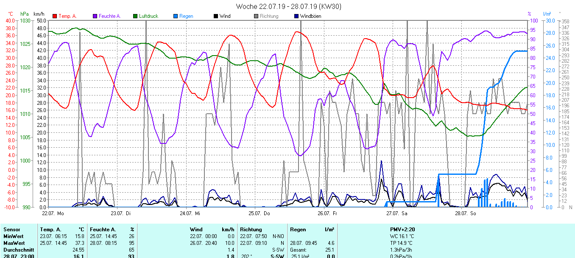
Task: Select the chart title Woche 22.07.19 - 28.07.19
Action: [x=288, y=6]
